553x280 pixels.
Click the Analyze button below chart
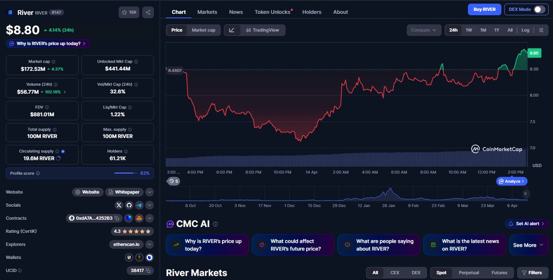(512, 181)
